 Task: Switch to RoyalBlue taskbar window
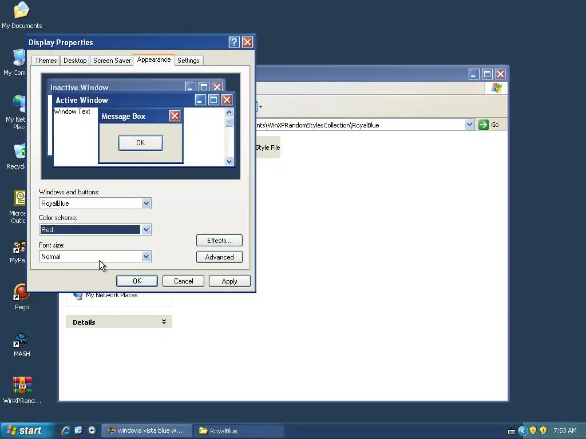coord(239,430)
